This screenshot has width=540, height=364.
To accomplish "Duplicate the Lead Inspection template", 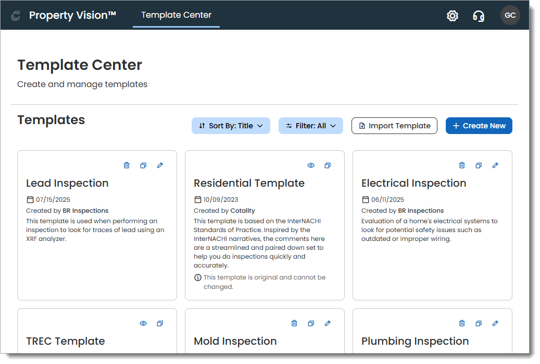I will (143, 165).
